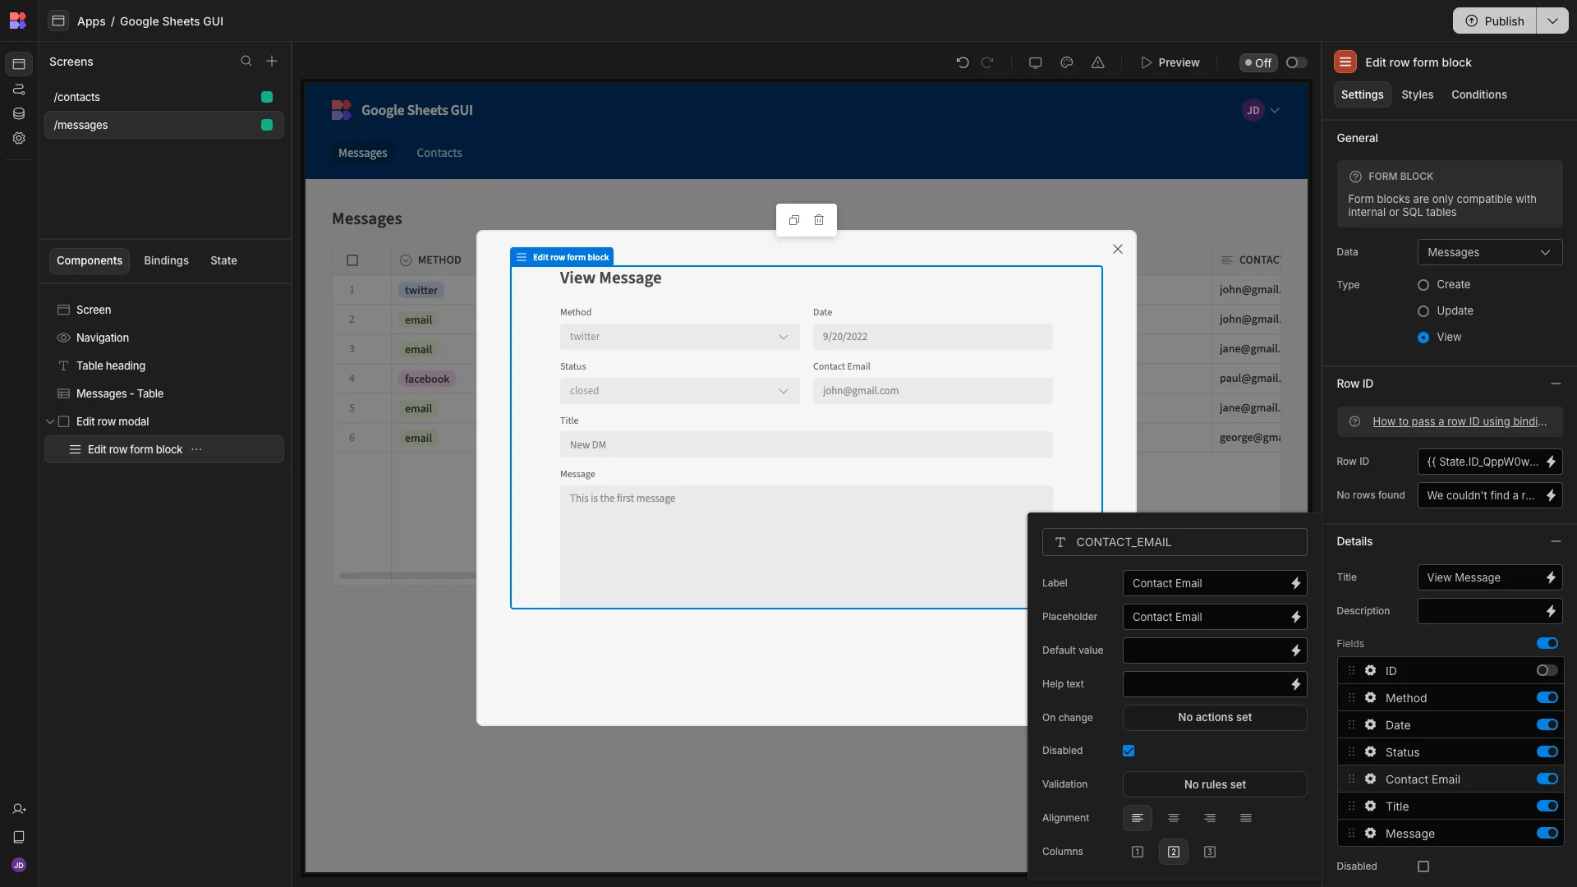Search screens with the magnifier icon
The width and height of the screenshot is (1577, 887).
tap(246, 62)
